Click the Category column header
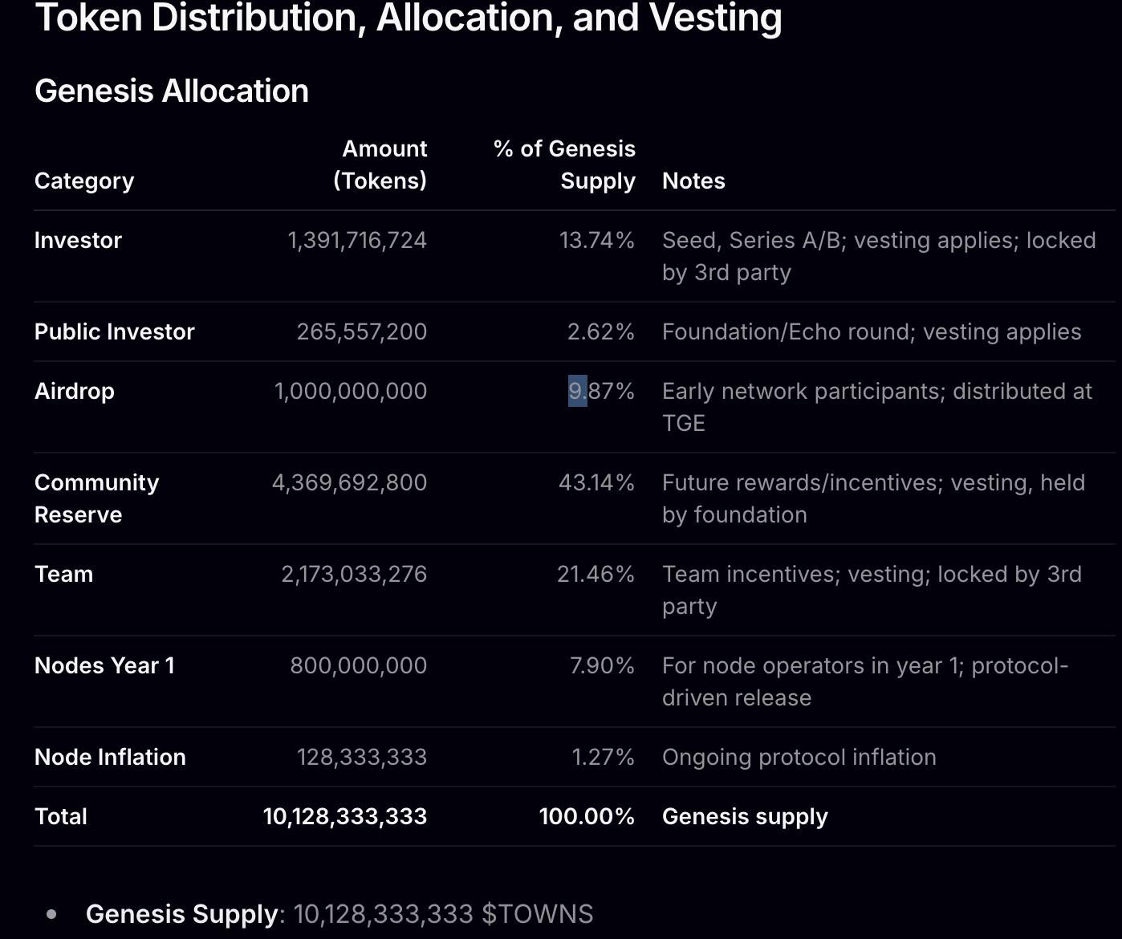 (83, 181)
